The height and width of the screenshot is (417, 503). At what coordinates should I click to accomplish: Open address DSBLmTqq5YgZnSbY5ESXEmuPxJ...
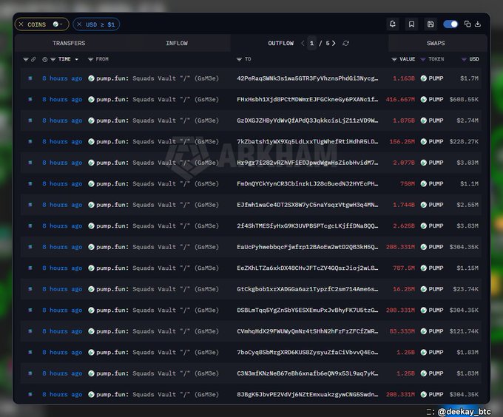pyautogui.click(x=307, y=311)
